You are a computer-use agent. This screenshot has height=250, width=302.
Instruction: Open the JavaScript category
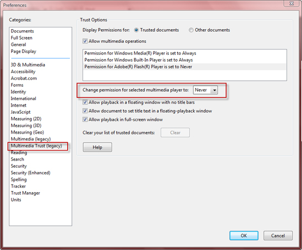20,112
